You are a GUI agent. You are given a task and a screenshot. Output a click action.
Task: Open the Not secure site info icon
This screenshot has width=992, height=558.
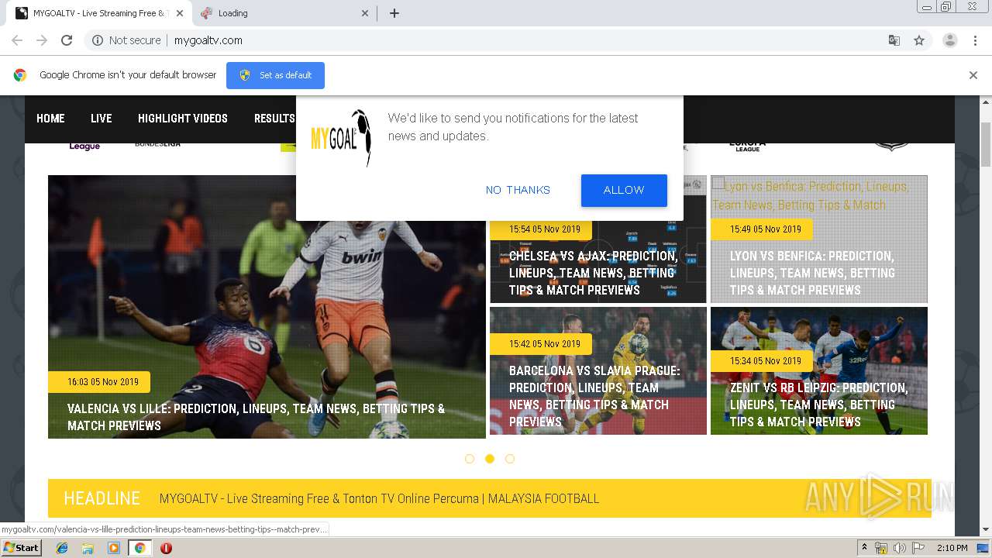tap(98, 40)
